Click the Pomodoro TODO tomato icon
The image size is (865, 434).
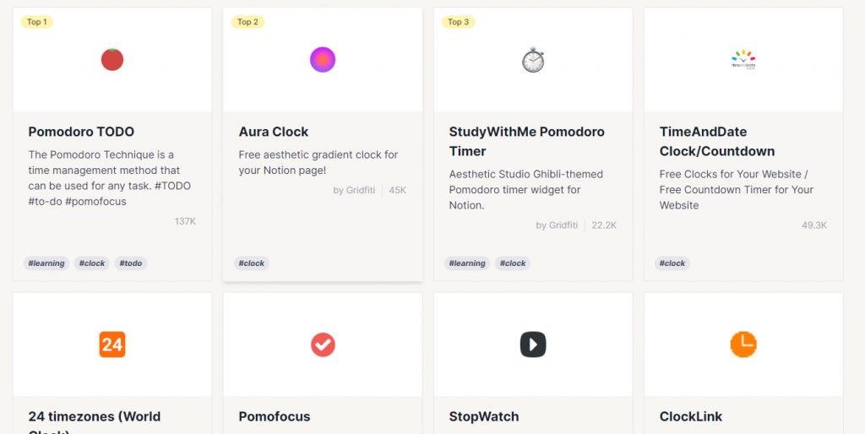click(x=112, y=60)
